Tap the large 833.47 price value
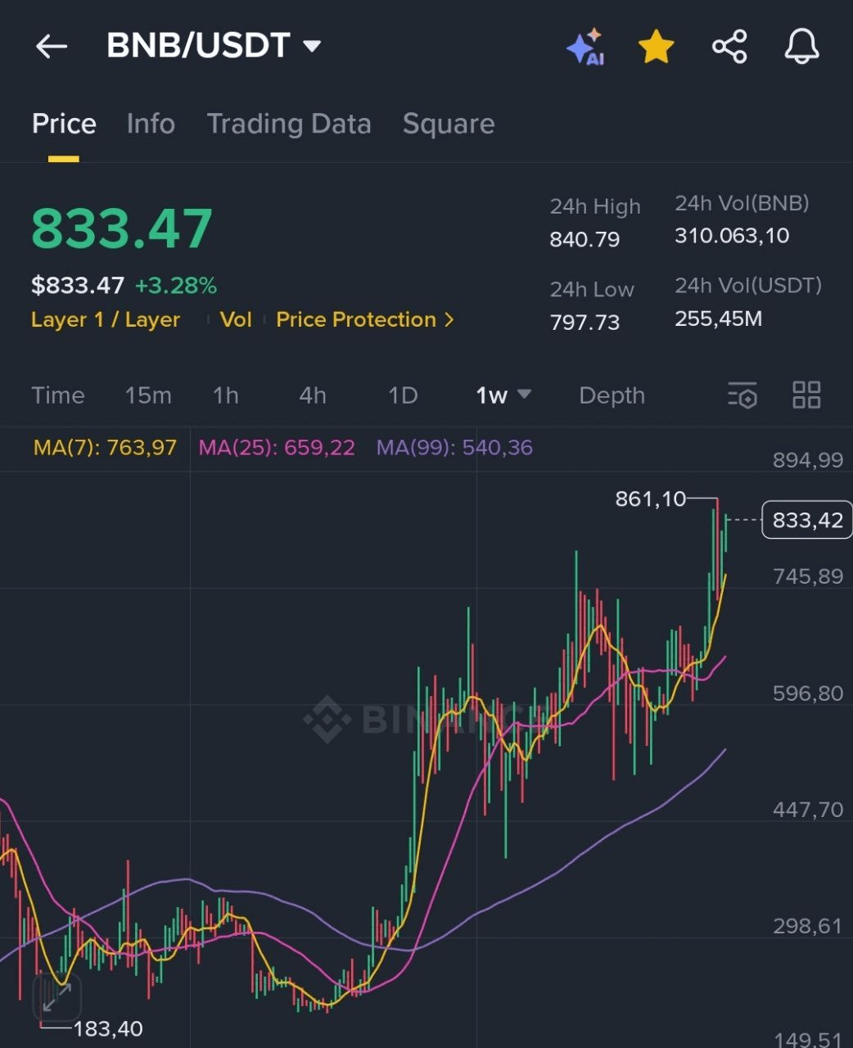Viewport: 853px width, 1048px height. pos(122,228)
